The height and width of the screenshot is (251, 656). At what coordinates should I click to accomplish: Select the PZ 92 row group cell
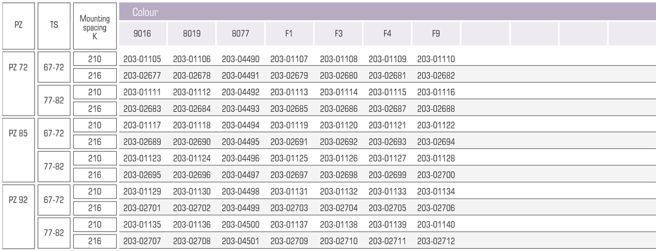[x=18, y=216]
